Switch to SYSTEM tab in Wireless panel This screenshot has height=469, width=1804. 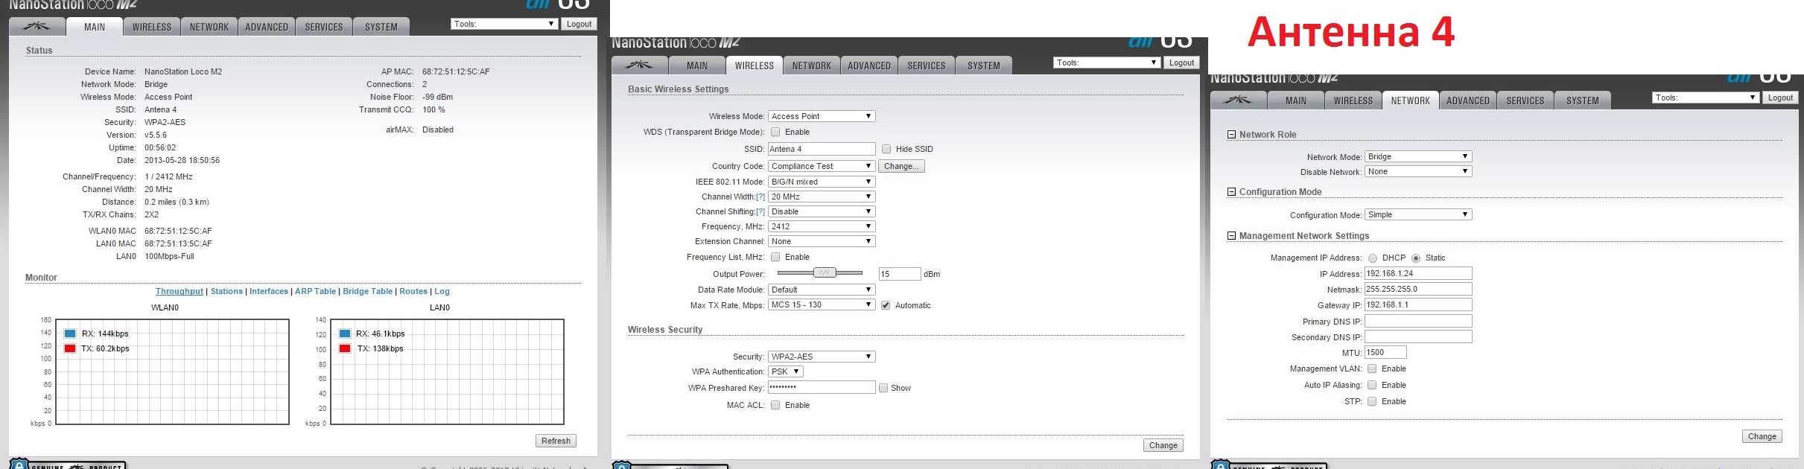(x=984, y=66)
